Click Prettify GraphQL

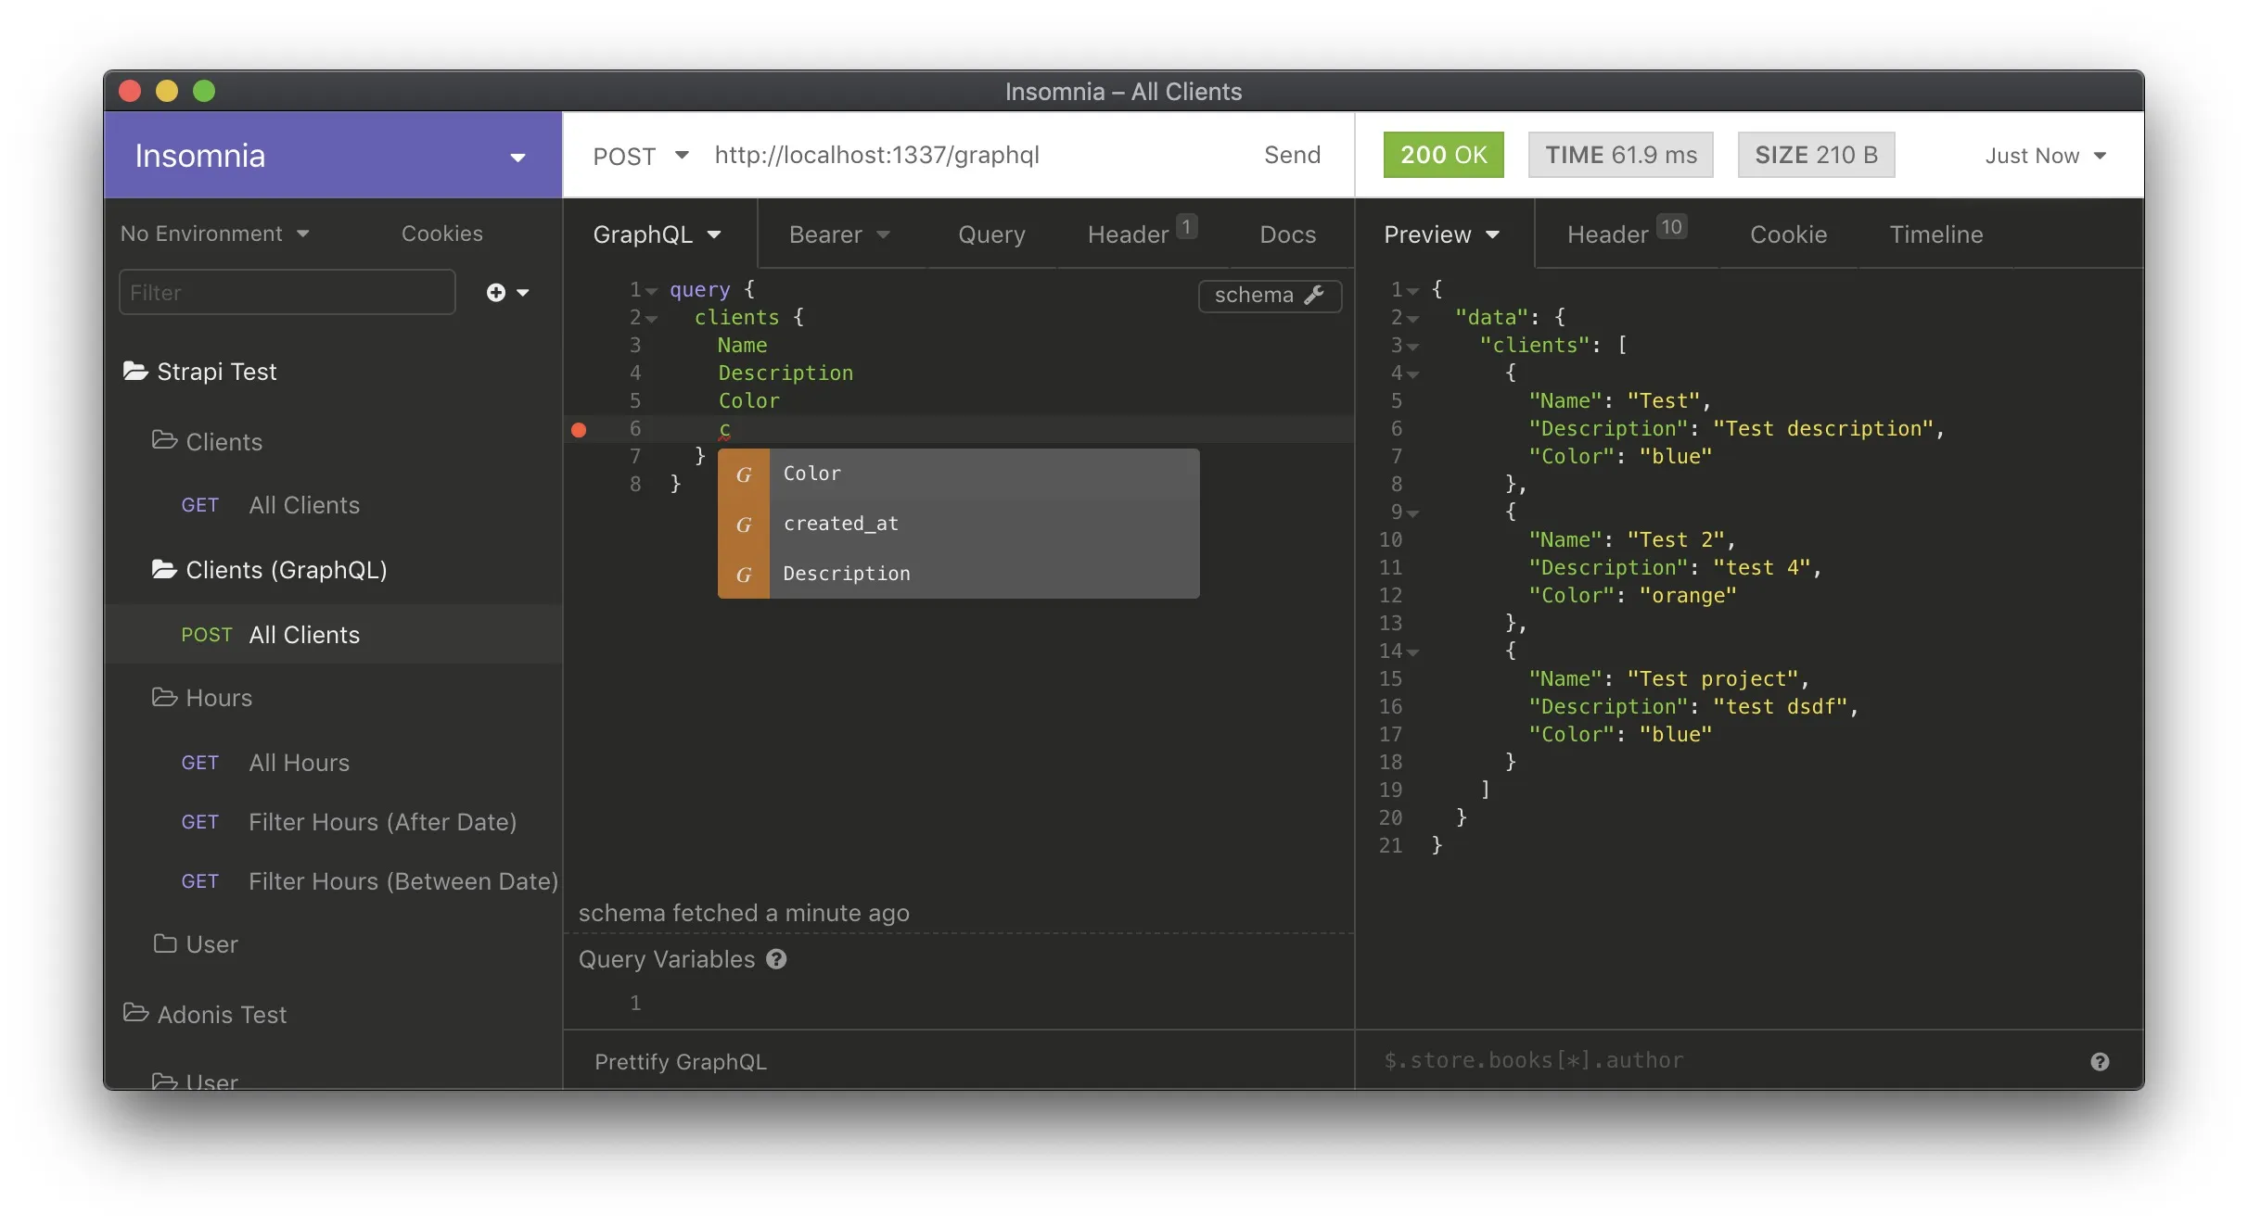pyautogui.click(x=680, y=1062)
